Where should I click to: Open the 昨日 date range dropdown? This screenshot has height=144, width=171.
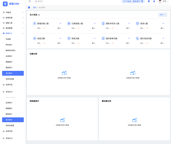point(163,15)
